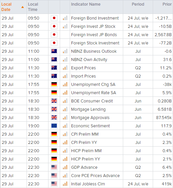The height and width of the screenshot is (188, 173).
Task: Click the German flag beside Unemployment Chg SA
Action: tap(54, 84)
